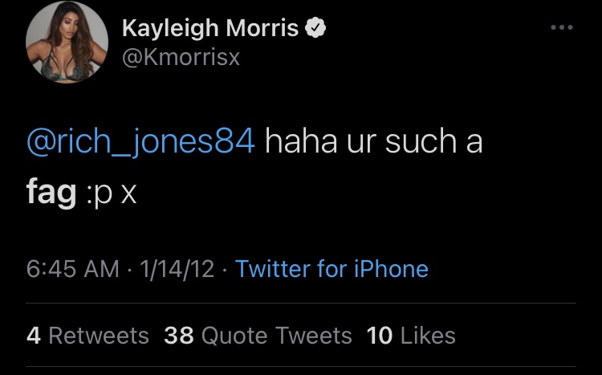View the 10 Likes list

tap(411, 336)
